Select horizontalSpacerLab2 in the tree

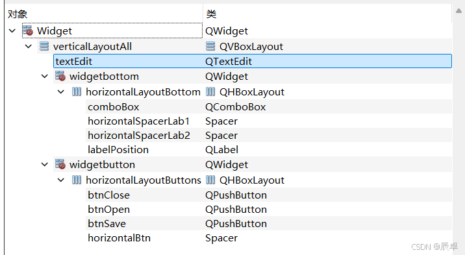pyautogui.click(x=139, y=136)
